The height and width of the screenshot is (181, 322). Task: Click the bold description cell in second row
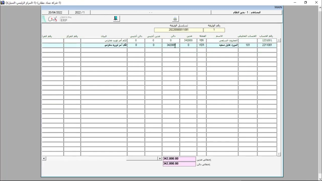tap(104, 45)
